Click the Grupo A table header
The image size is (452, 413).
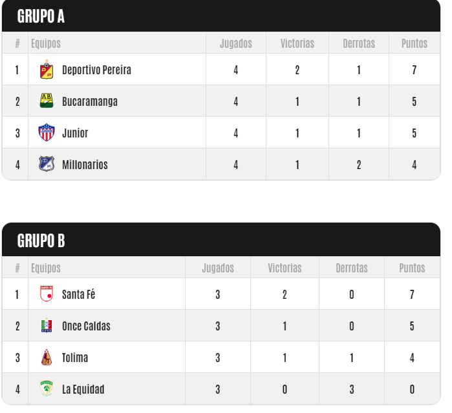[41, 16]
